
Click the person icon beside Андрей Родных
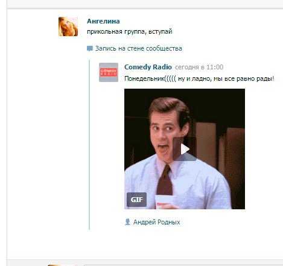point(127,222)
